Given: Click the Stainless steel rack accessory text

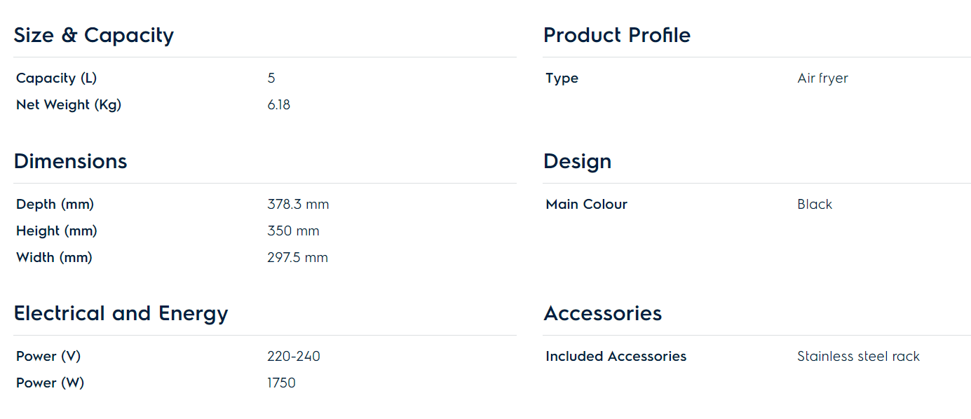Looking at the screenshot, I should pyautogui.click(x=858, y=356).
